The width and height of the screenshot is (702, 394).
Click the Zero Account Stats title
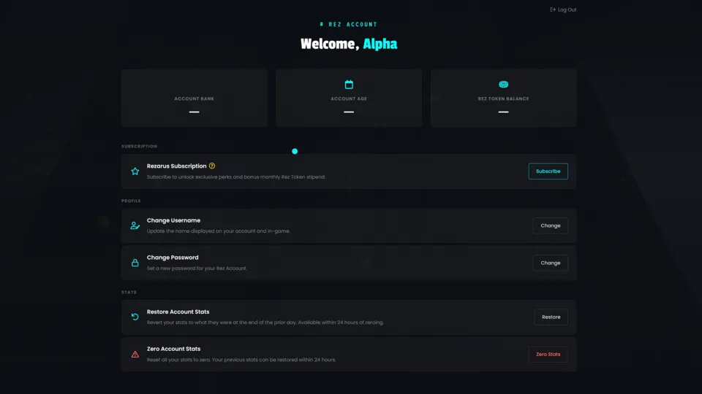173,349
